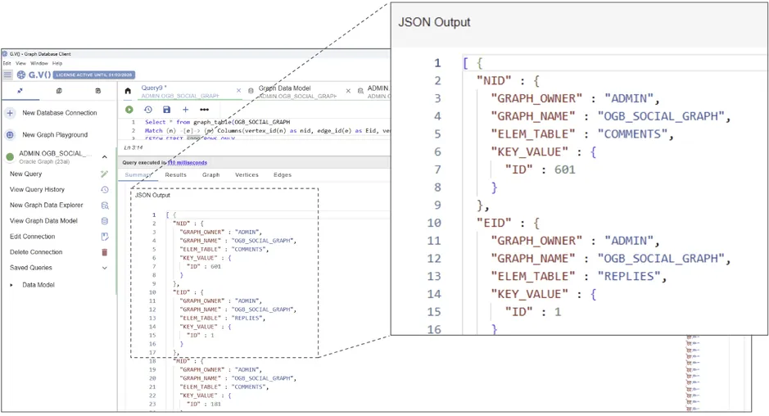Click the pencil icon next to New Query
Viewport: 769px width, 416px height.
tap(105, 174)
